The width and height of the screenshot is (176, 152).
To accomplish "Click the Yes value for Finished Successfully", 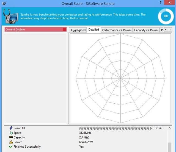I will [81, 147].
